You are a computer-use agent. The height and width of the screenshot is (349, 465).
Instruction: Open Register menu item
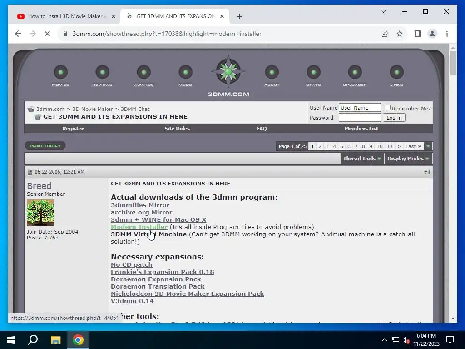[x=73, y=129]
